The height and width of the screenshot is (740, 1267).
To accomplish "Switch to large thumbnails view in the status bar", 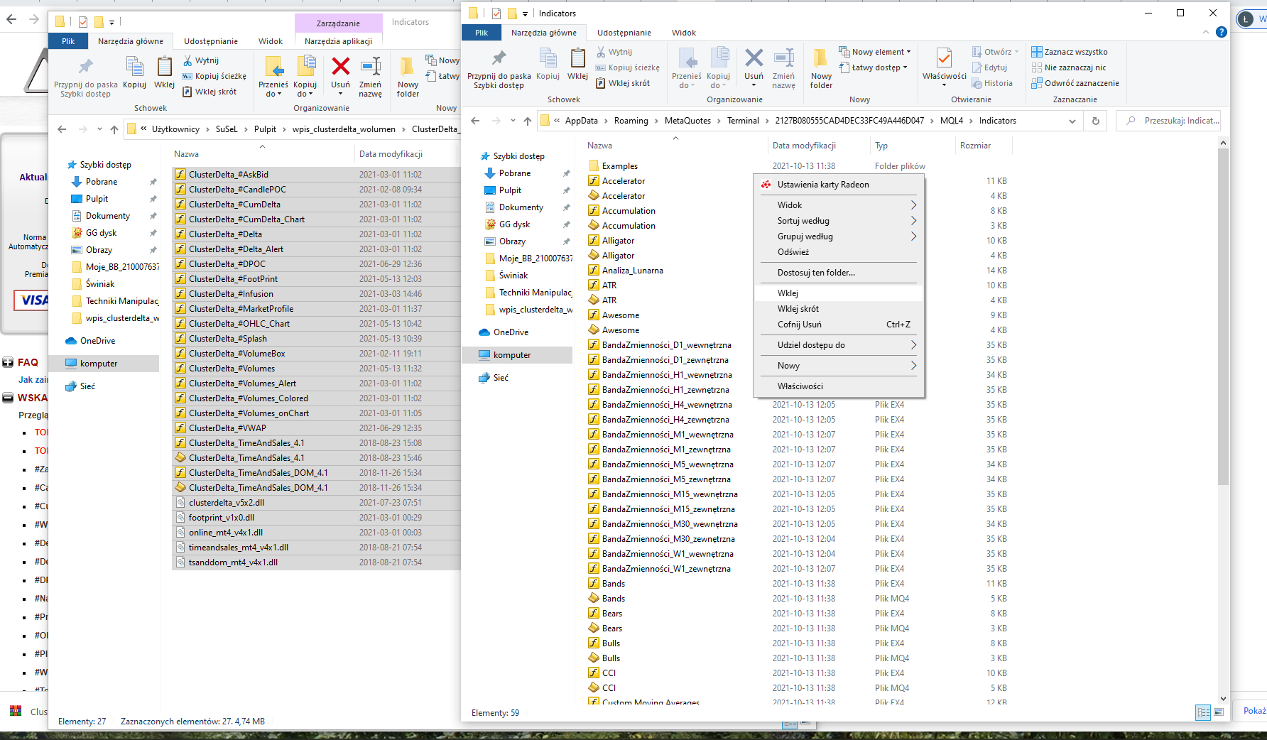I will click(x=1219, y=712).
